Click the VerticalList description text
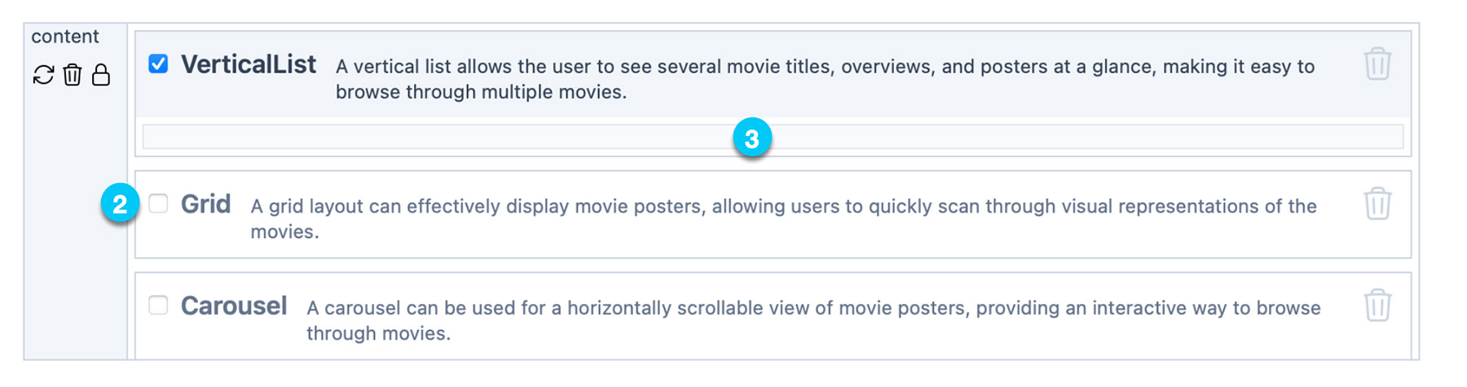 click(825, 79)
